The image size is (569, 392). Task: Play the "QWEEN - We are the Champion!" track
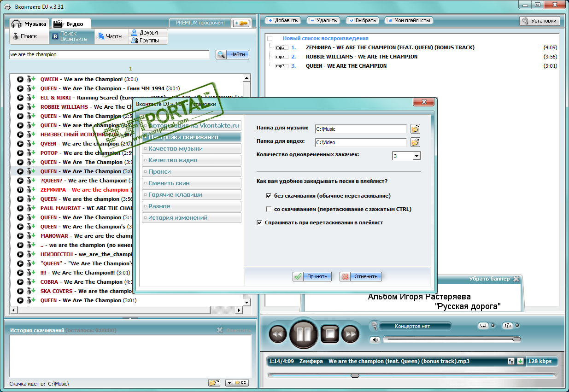[20, 79]
